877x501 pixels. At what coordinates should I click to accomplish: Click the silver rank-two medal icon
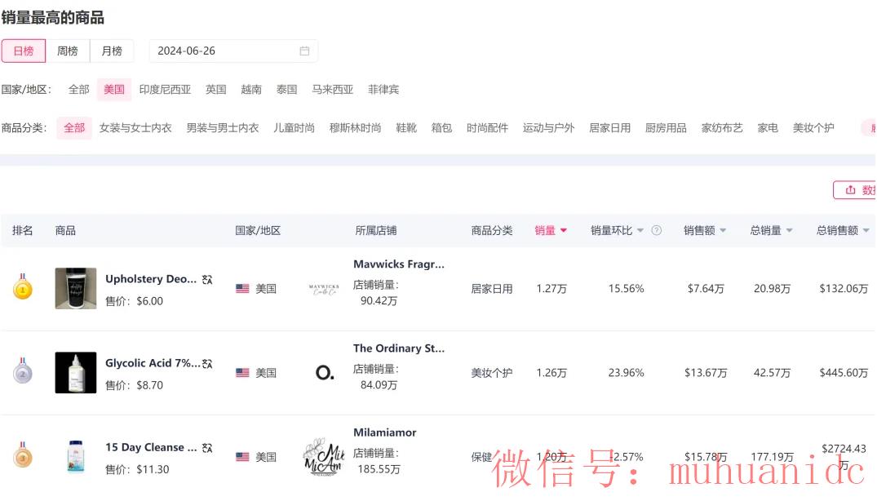pos(23,371)
